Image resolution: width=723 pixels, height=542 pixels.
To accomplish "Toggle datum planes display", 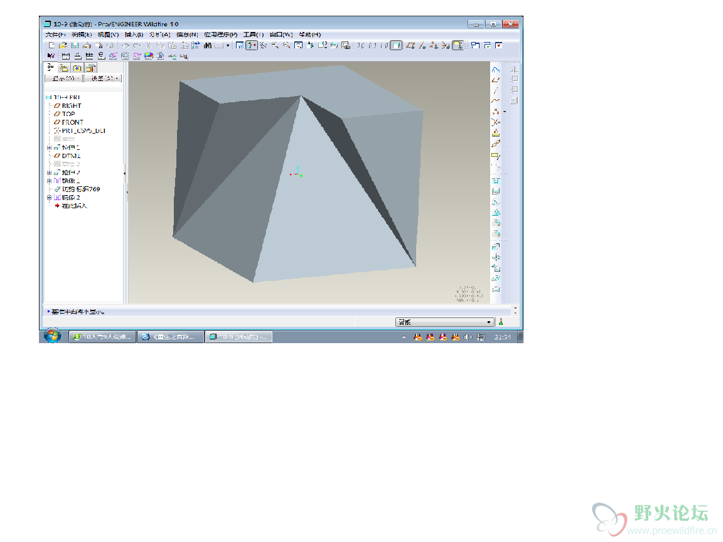I will tap(410, 45).
